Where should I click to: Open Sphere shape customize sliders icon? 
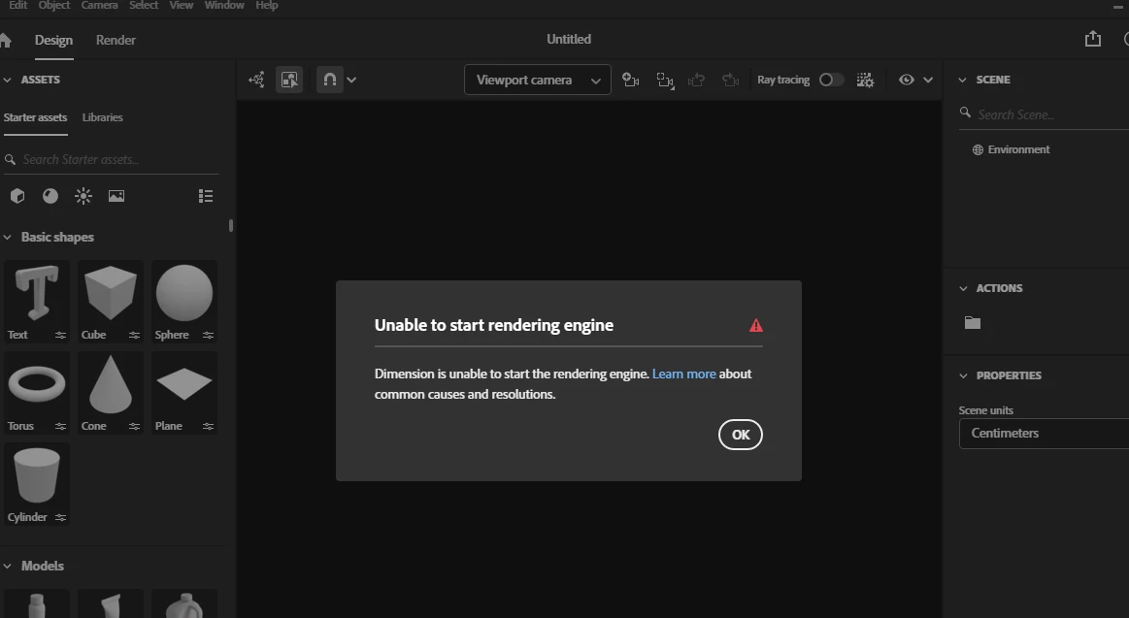point(208,336)
